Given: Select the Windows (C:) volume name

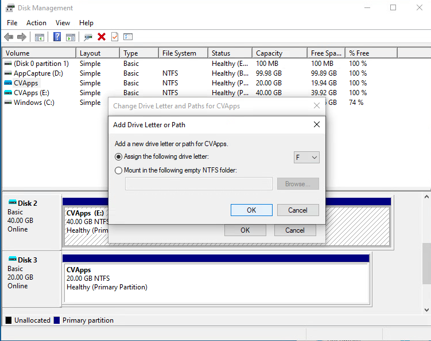Looking at the screenshot, I should (x=34, y=103).
